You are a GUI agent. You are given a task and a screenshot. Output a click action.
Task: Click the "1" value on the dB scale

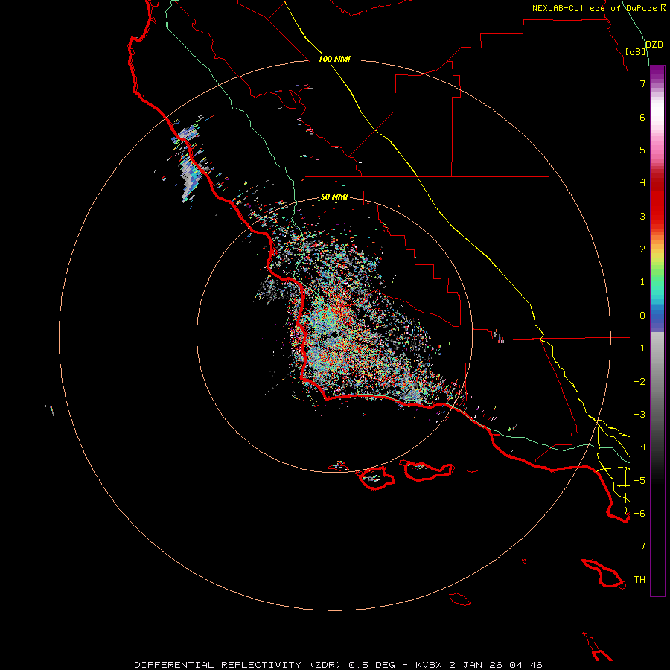642,282
